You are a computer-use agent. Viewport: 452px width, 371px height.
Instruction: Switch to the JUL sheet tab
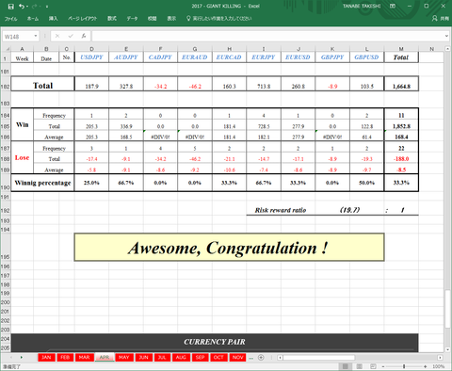(162, 358)
